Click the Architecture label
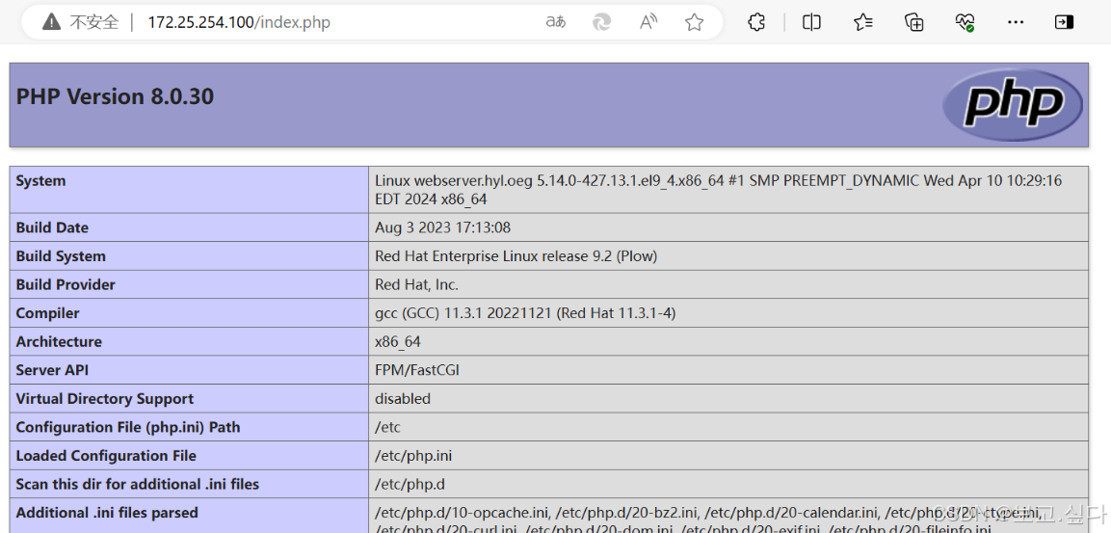This screenshot has width=1111, height=533. [59, 341]
